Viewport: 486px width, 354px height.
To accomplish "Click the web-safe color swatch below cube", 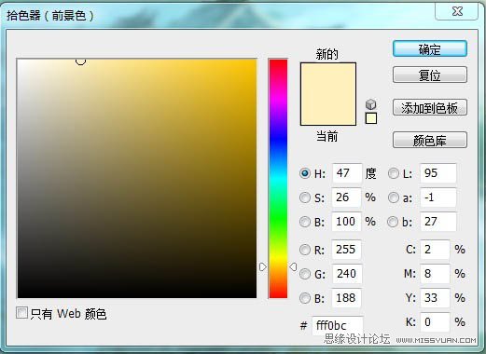I will pyautogui.click(x=371, y=118).
